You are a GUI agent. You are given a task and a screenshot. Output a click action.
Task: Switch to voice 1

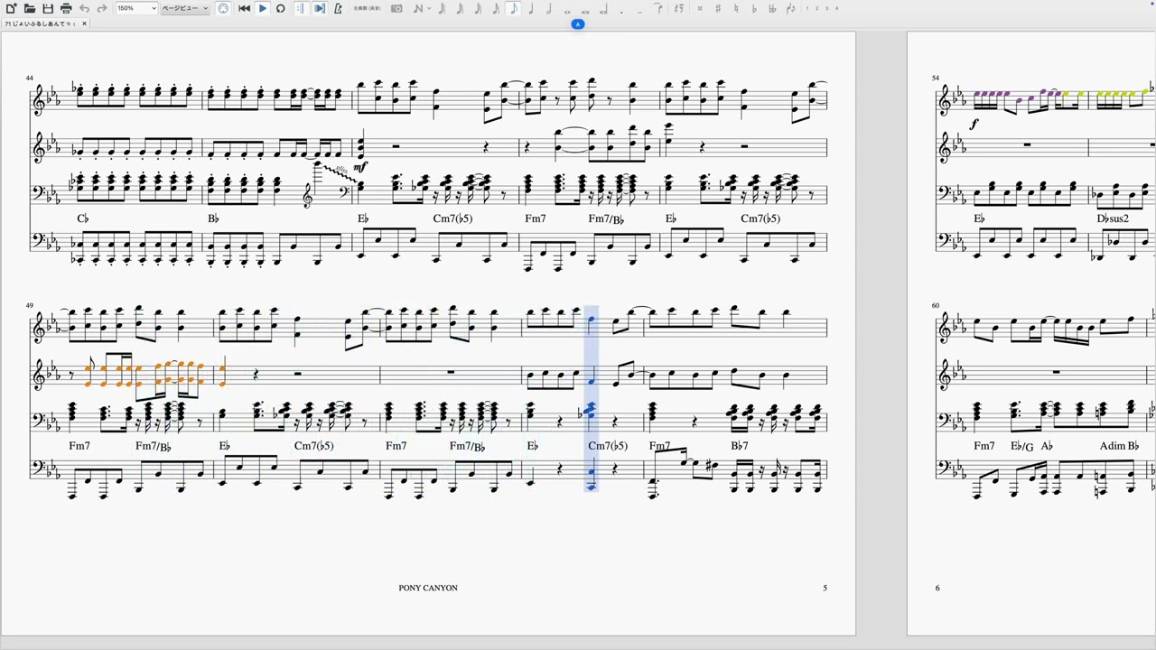tap(808, 8)
